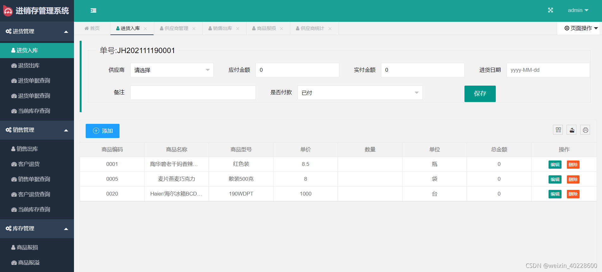Open 销售出库 in the sidebar

coord(37,149)
